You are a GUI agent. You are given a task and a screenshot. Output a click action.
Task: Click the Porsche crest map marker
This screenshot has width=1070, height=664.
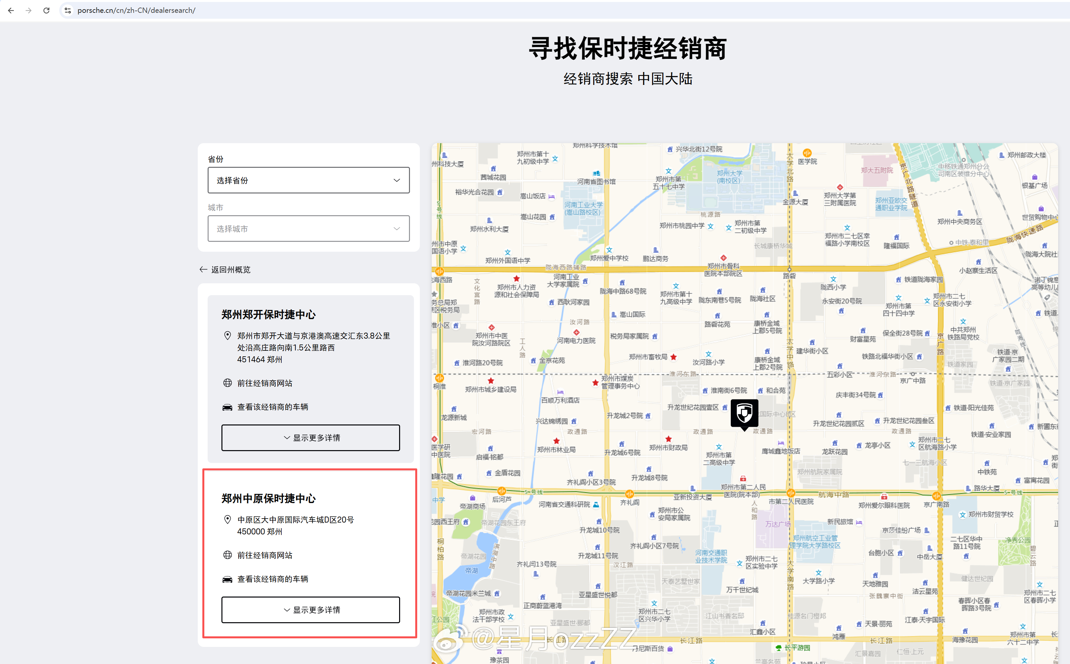[744, 413]
